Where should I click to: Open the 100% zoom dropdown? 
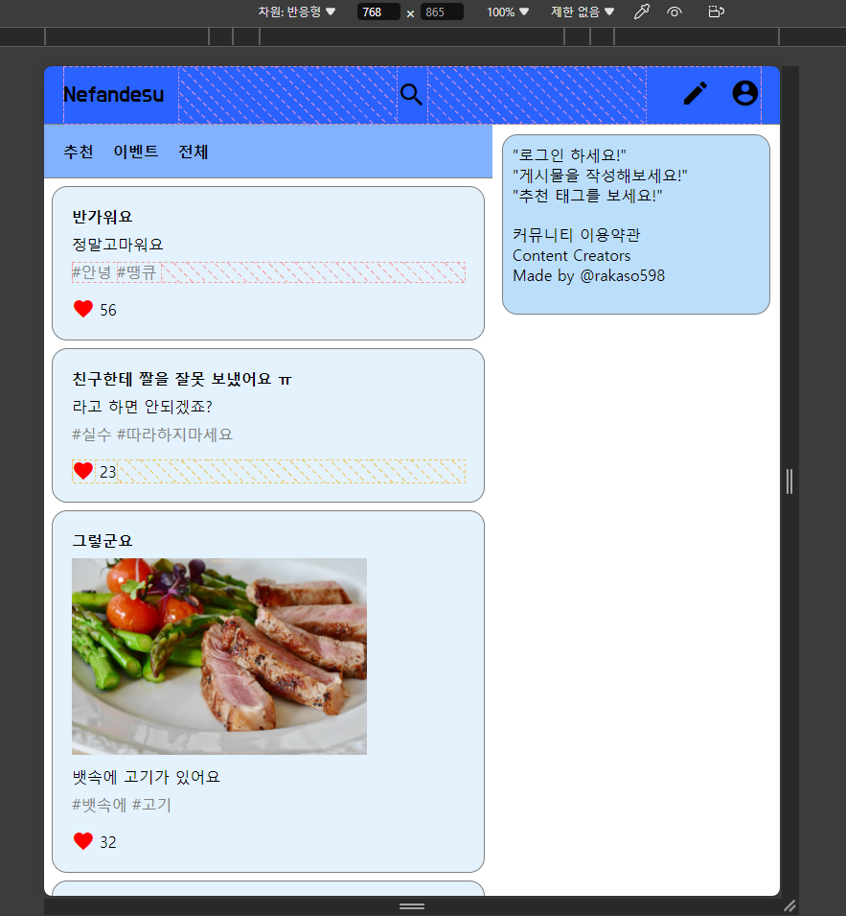click(508, 12)
